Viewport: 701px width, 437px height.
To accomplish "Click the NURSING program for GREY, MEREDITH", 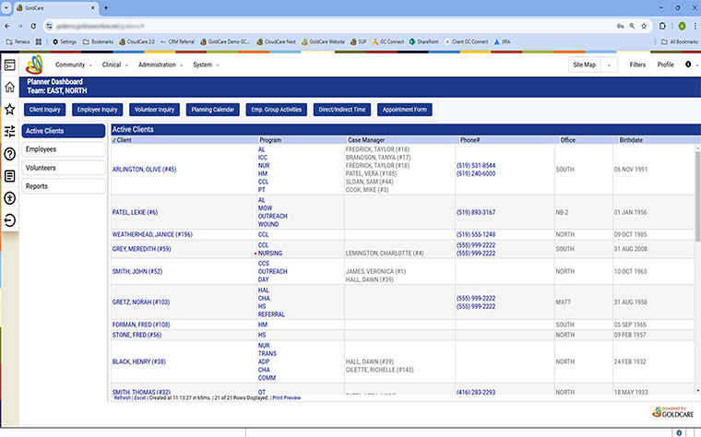I will [x=270, y=253].
